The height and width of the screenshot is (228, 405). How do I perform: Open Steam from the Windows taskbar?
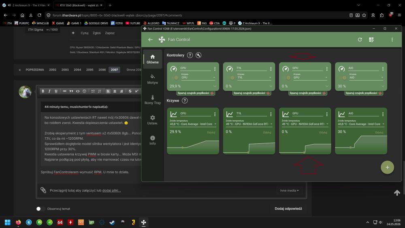point(112,222)
